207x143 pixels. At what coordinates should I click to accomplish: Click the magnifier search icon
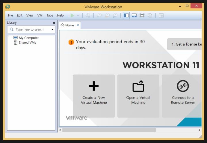click(x=11, y=29)
